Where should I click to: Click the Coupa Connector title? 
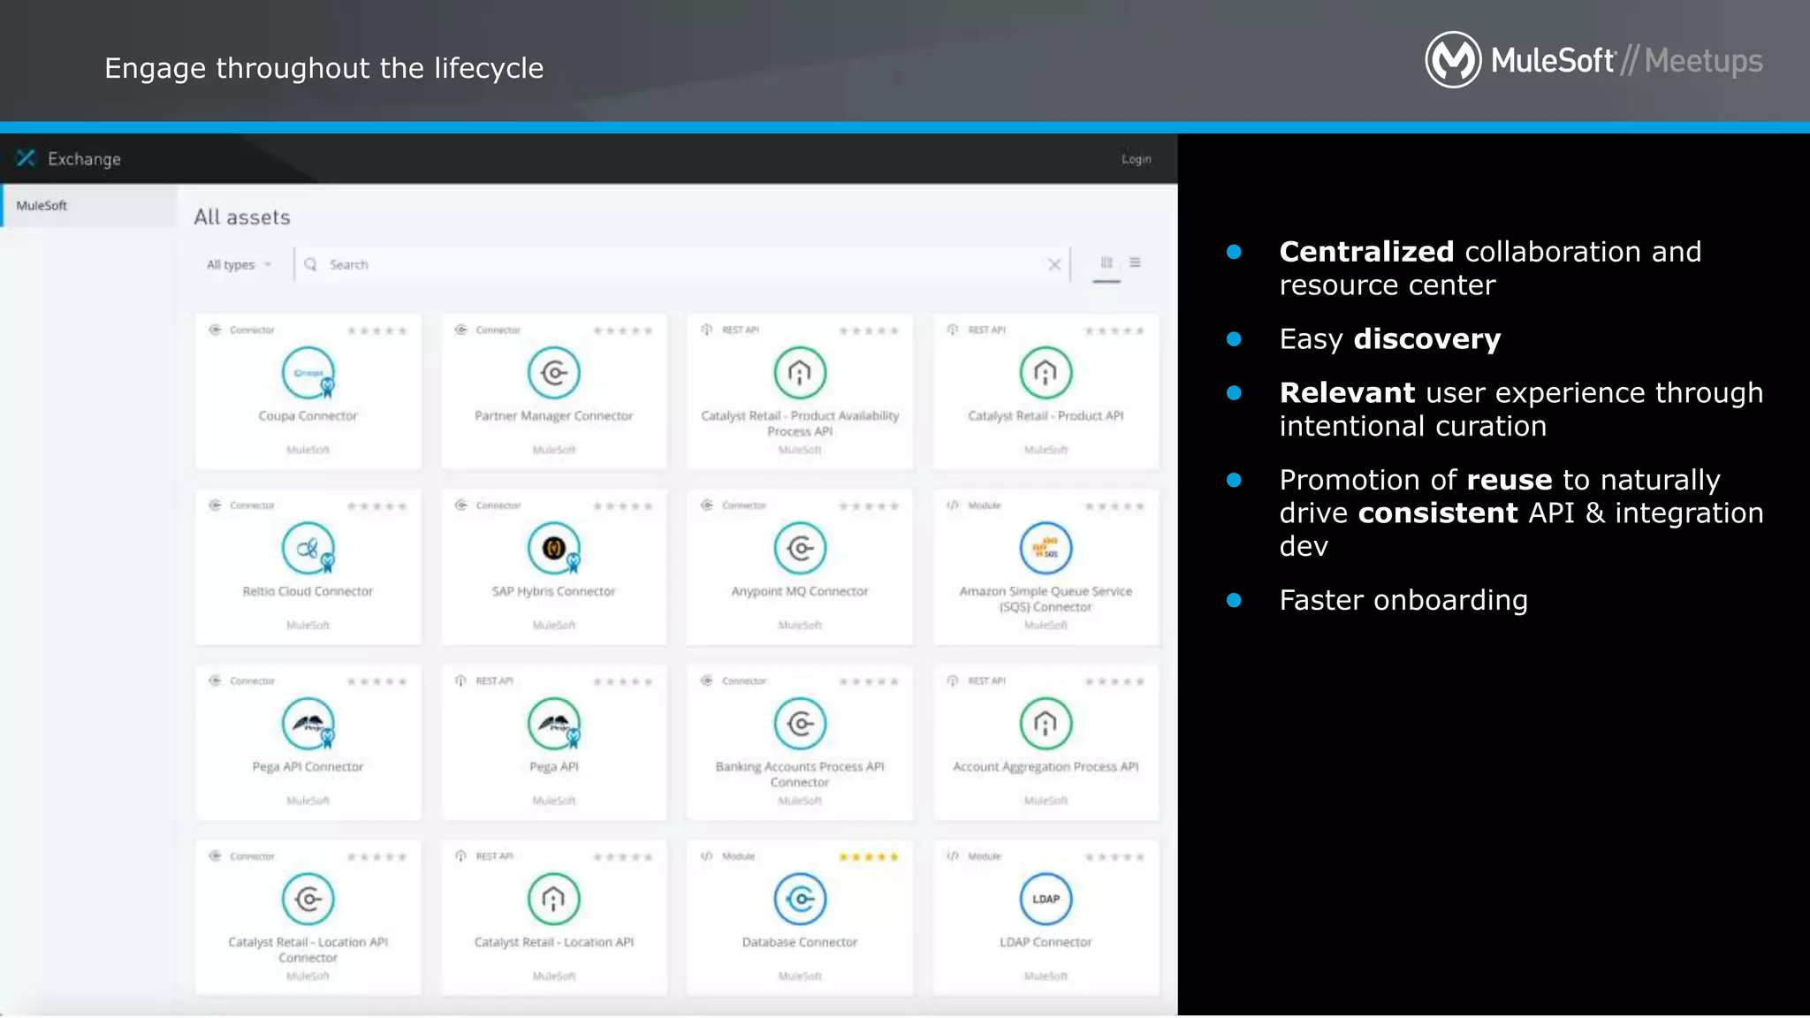308,416
